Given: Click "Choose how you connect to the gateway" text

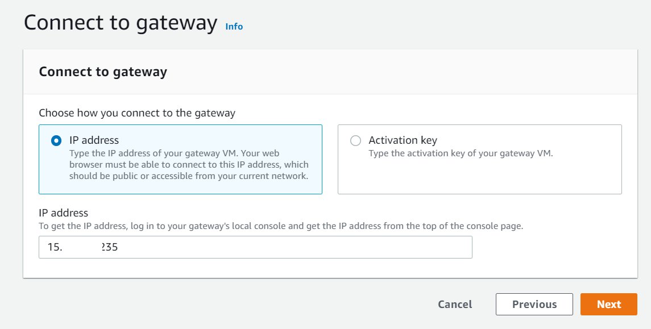Looking at the screenshot, I should pos(137,113).
